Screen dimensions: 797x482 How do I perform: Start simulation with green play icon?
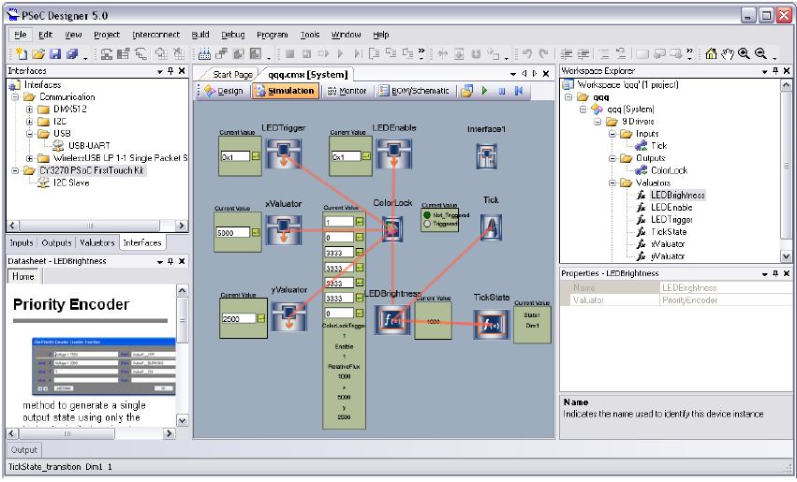tap(485, 91)
